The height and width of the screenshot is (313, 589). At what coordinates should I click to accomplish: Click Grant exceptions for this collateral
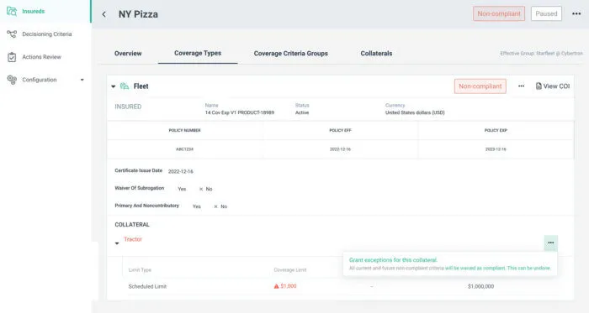tap(393, 260)
